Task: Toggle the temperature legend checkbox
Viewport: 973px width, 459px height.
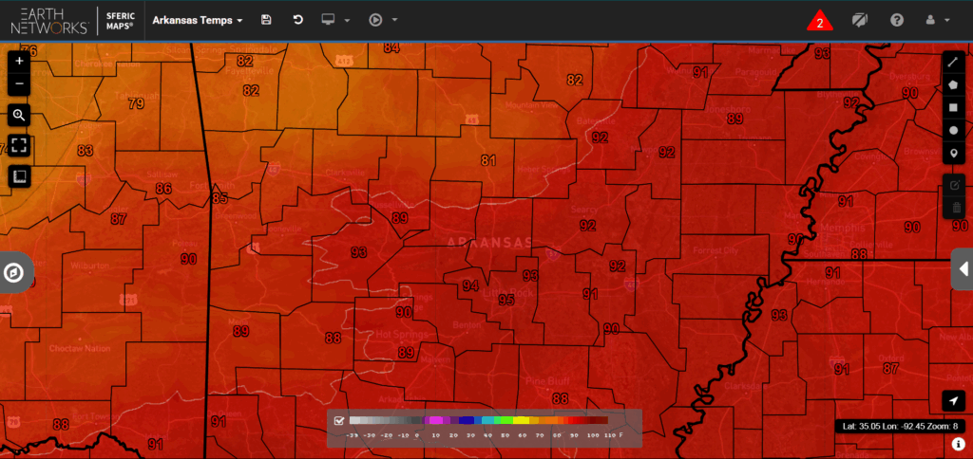Action: [339, 420]
